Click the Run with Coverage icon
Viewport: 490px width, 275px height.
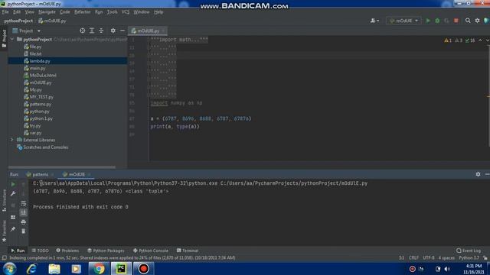[446, 21]
